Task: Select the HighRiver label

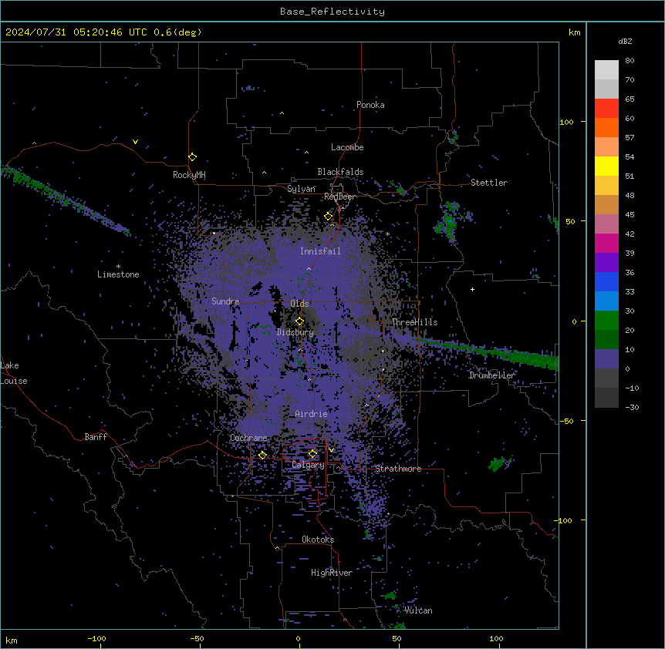Action: click(x=332, y=573)
